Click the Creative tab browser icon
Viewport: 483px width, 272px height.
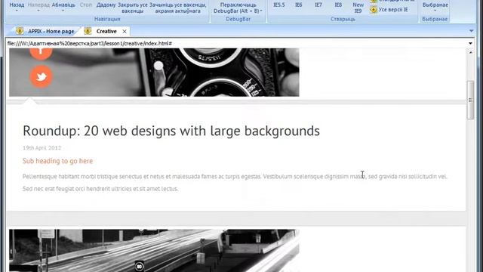88,31
